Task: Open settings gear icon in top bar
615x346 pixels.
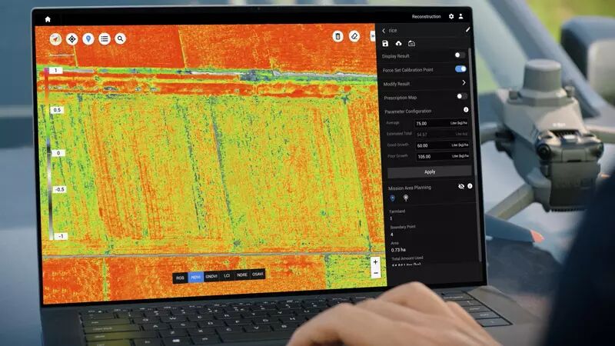Action: [x=451, y=16]
